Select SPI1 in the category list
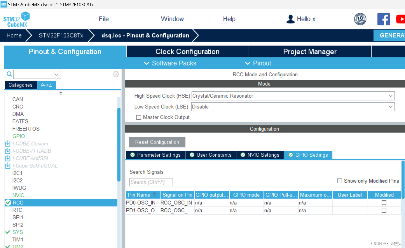 (x=18, y=217)
